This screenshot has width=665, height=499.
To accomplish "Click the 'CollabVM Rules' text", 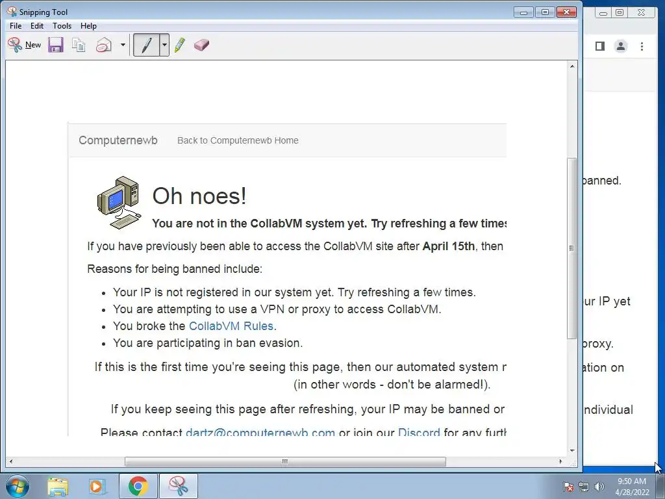I will pyautogui.click(x=231, y=326).
